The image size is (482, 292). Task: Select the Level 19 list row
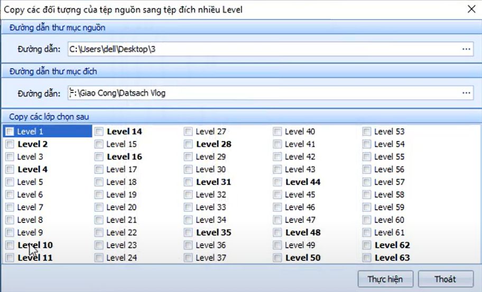(x=137, y=194)
